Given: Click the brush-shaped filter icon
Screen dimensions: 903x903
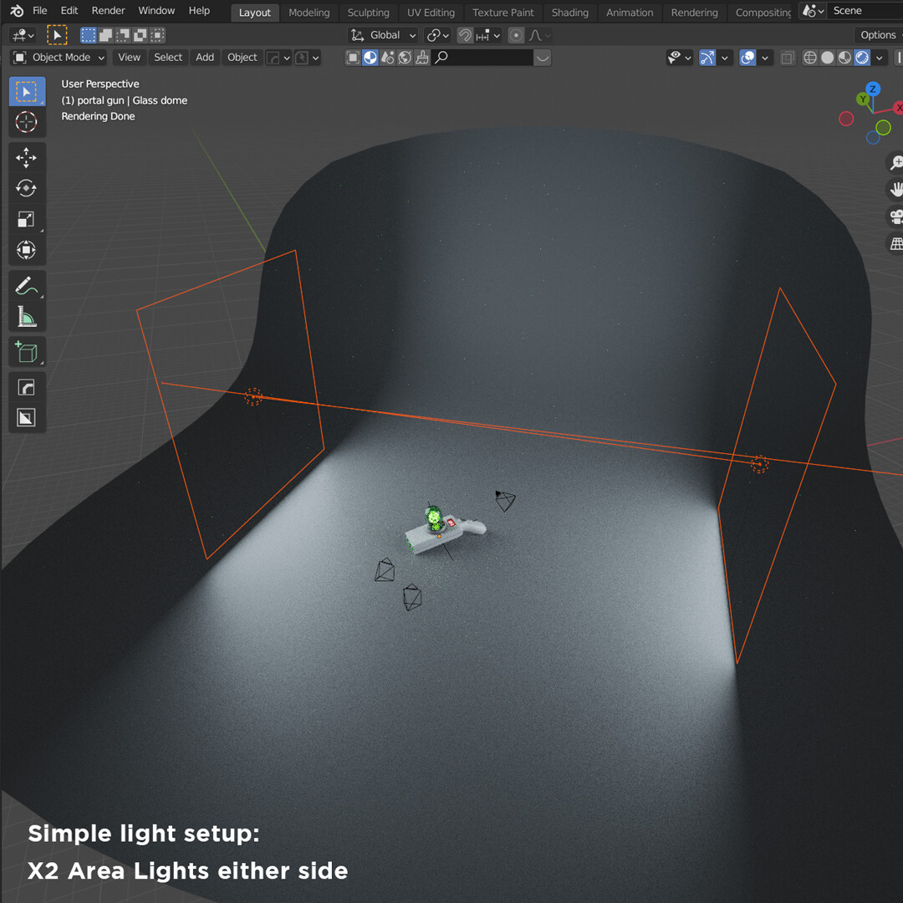Looking at the screenshot, I should click(x=422, y=58).
